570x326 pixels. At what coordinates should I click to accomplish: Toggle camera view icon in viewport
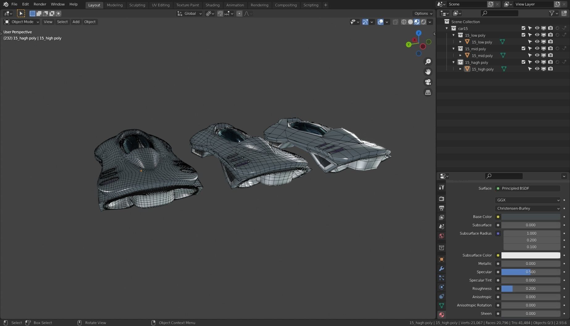[x=428, y=82]
